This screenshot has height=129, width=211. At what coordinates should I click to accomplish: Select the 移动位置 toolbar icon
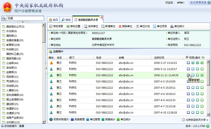(68, 26)
